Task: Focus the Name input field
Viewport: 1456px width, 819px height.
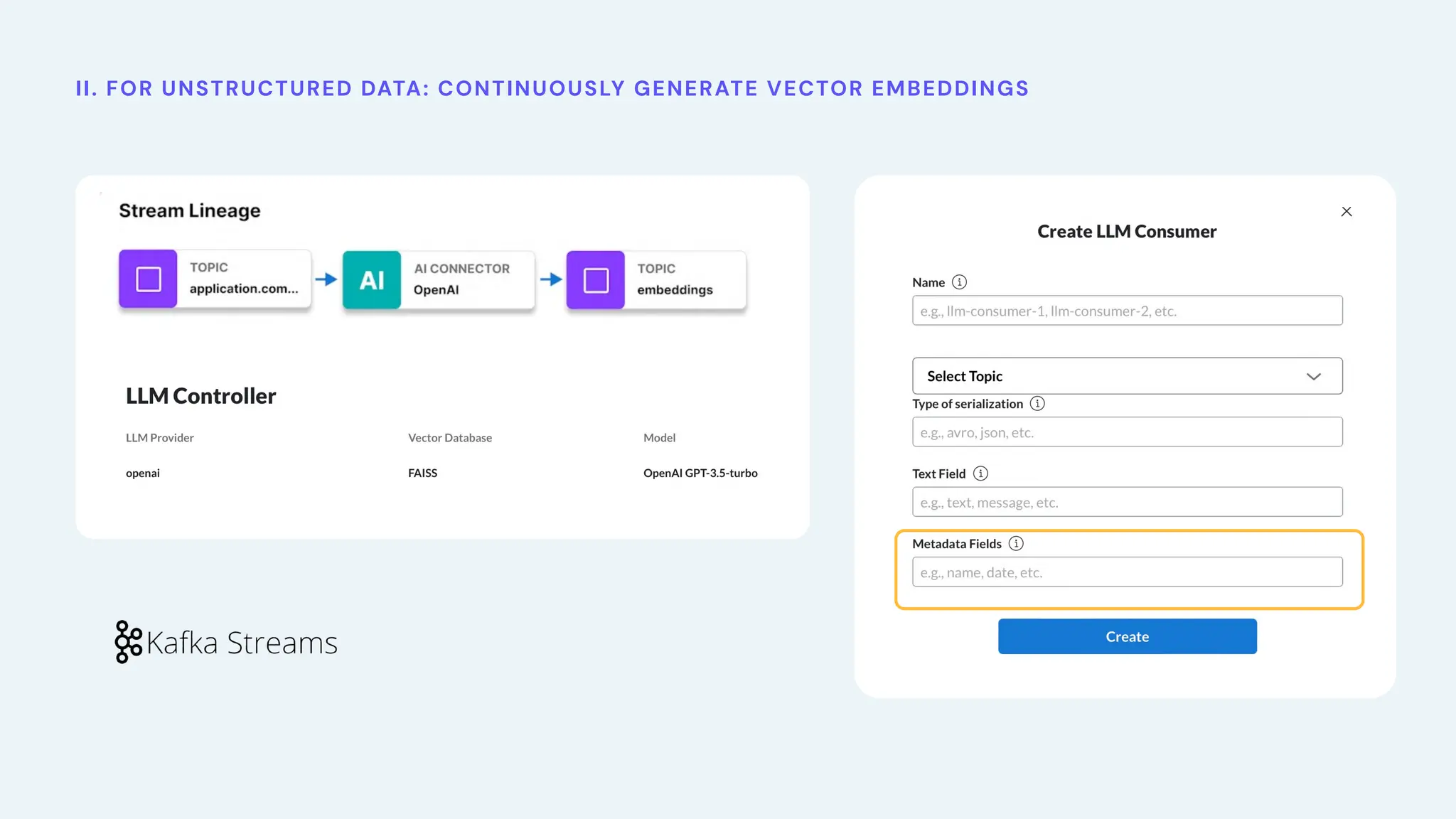Action: [x=1128, y=311]
